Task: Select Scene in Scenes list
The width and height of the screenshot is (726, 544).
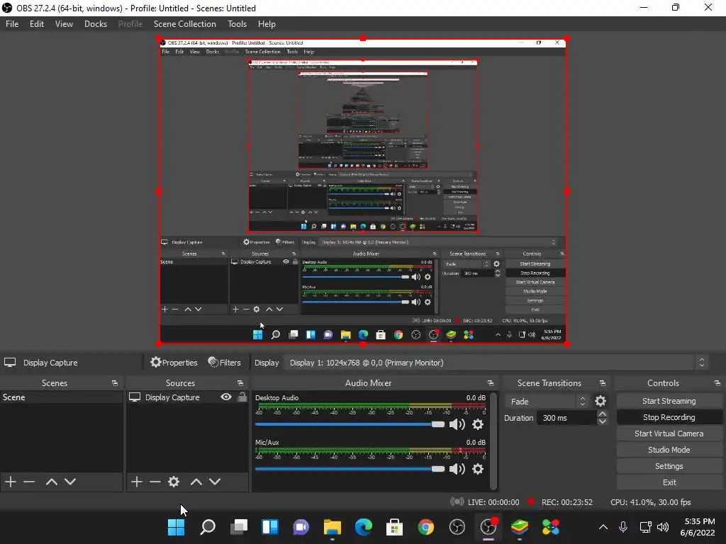Action: 61,397
